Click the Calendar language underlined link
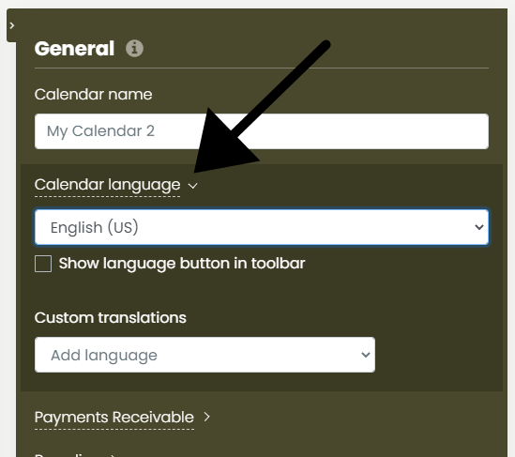This screenshot has width=515, height=457. [x=107, y=185]
